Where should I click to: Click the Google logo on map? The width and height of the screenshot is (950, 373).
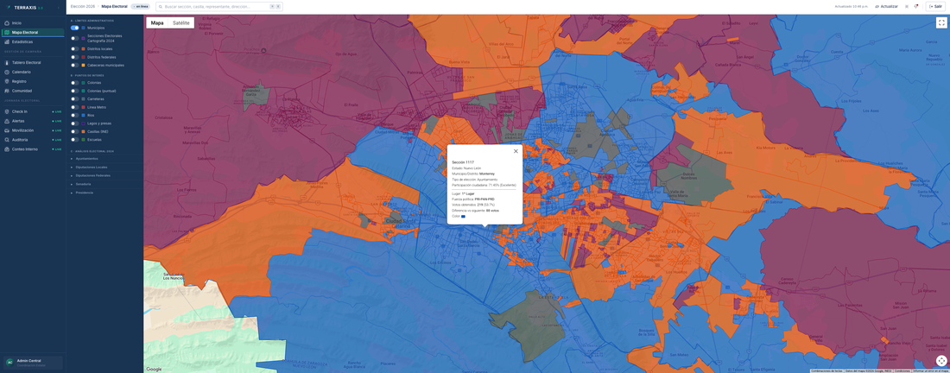point(154,370)
